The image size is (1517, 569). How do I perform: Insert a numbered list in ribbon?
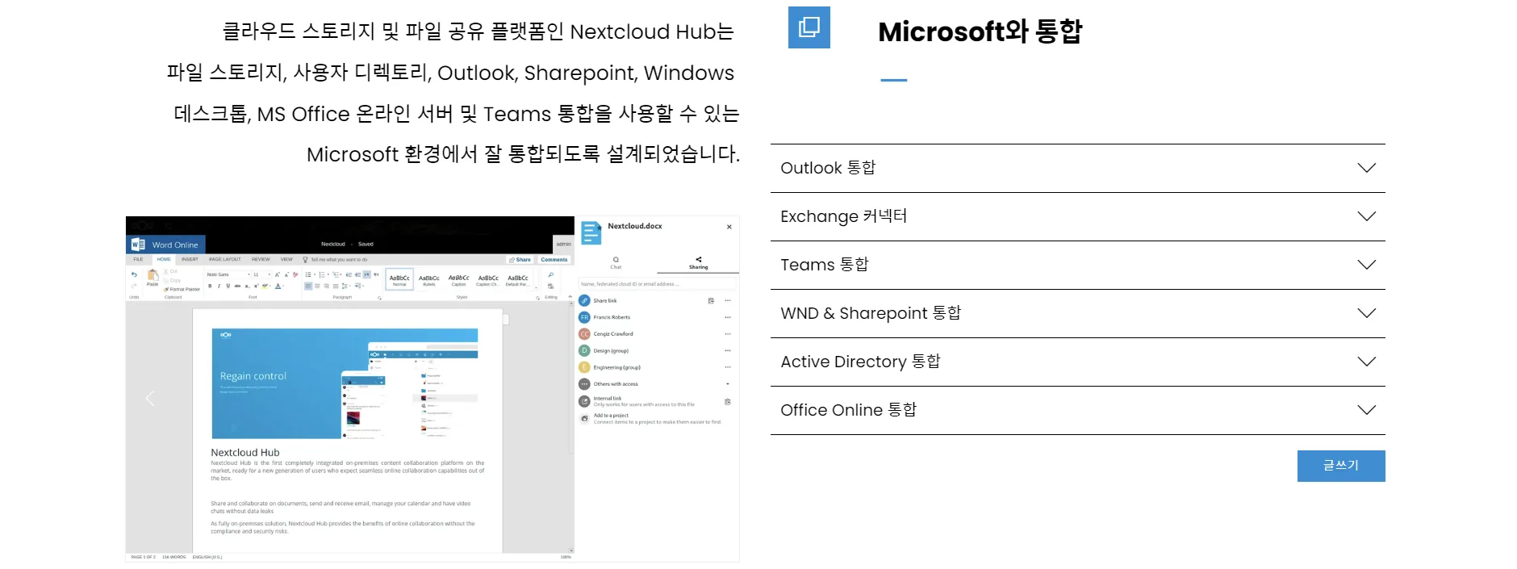(x=322, y=274)
